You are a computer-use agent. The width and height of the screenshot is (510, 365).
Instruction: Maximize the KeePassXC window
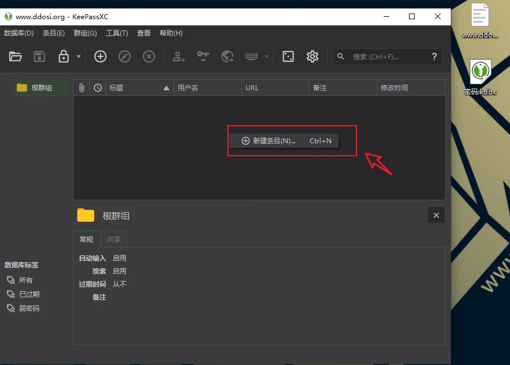[x=412, y=16]
